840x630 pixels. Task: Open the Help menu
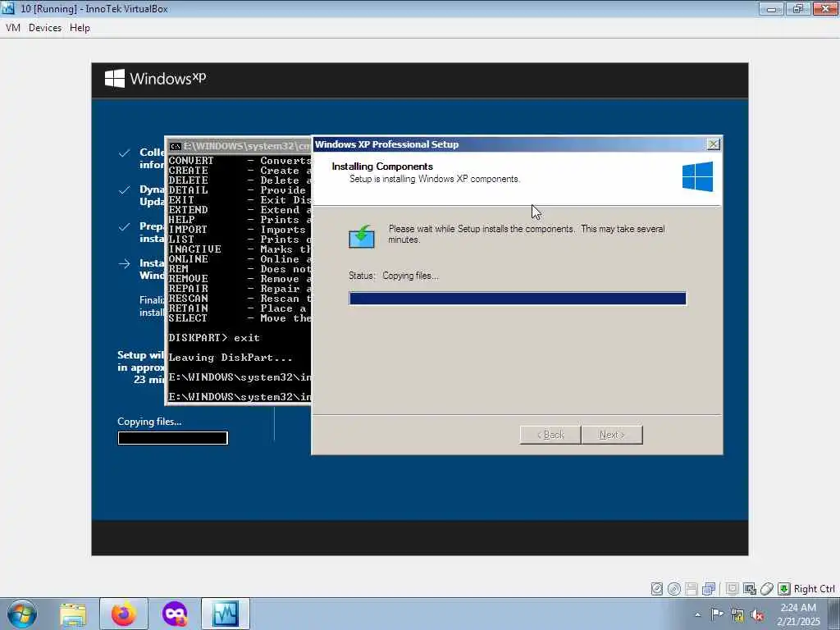coord(80,28)
